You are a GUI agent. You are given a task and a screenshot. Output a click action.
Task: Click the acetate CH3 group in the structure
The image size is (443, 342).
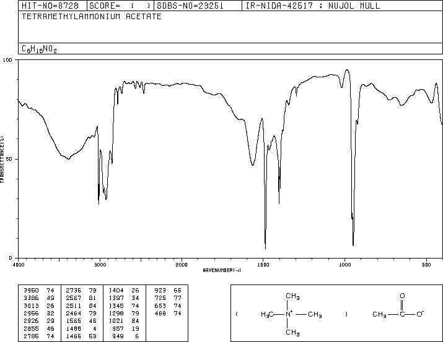click(379, 314)
